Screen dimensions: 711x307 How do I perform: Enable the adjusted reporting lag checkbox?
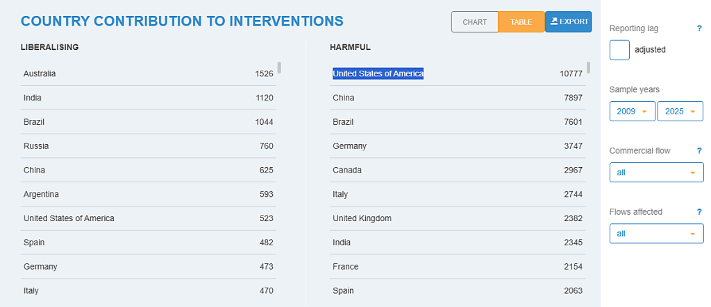pyautogui.click(x=619, y=50)
